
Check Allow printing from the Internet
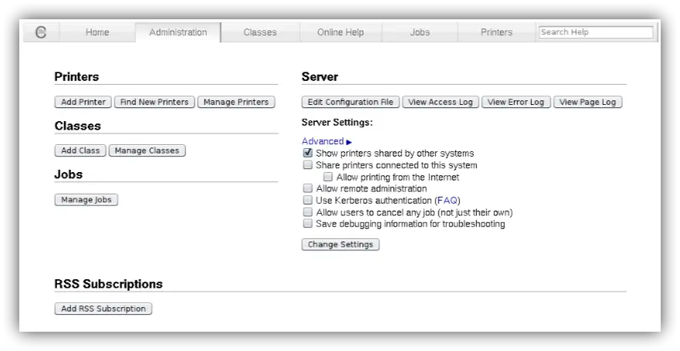coord(328,177)
